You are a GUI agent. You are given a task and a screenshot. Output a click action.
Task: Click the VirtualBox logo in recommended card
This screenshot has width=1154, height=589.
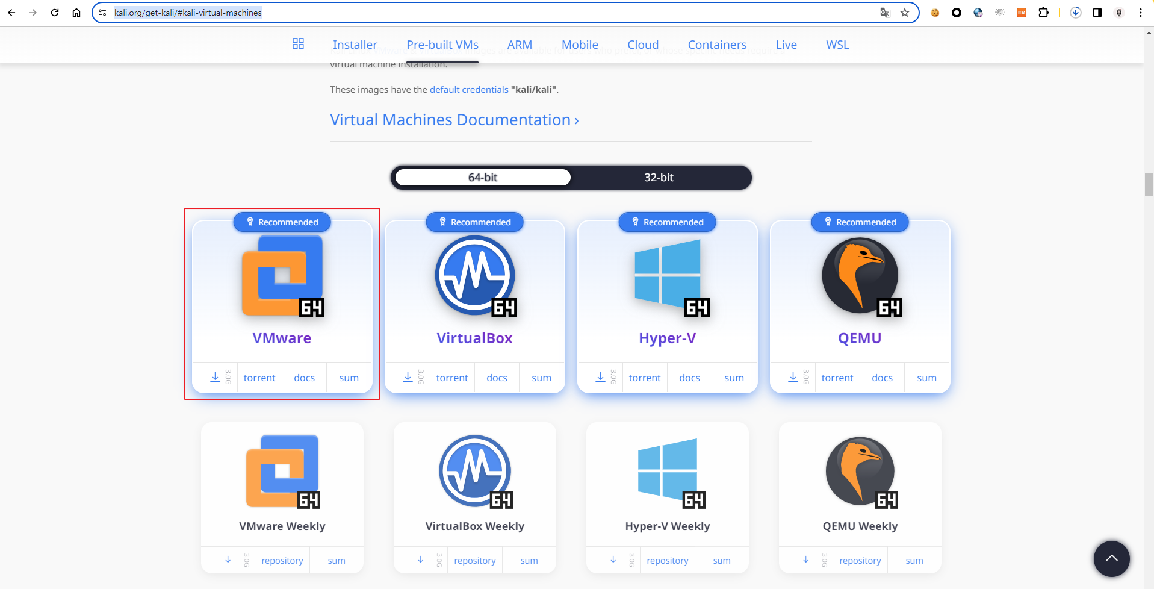(x=475, y=276)
